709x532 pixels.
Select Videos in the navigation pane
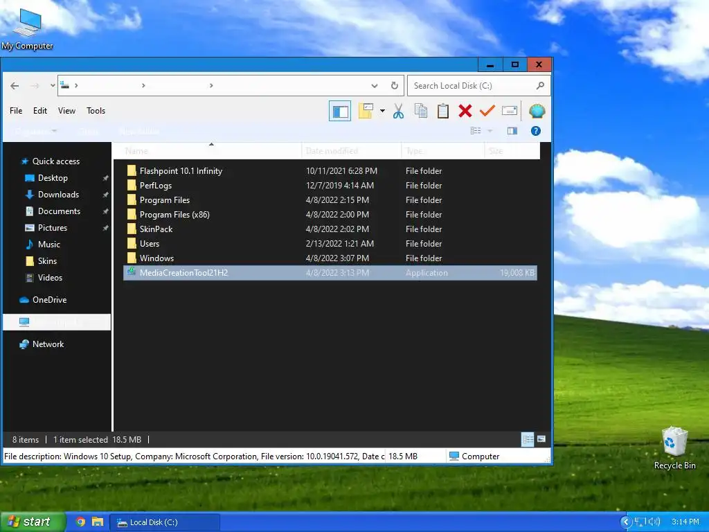[50, 278]
